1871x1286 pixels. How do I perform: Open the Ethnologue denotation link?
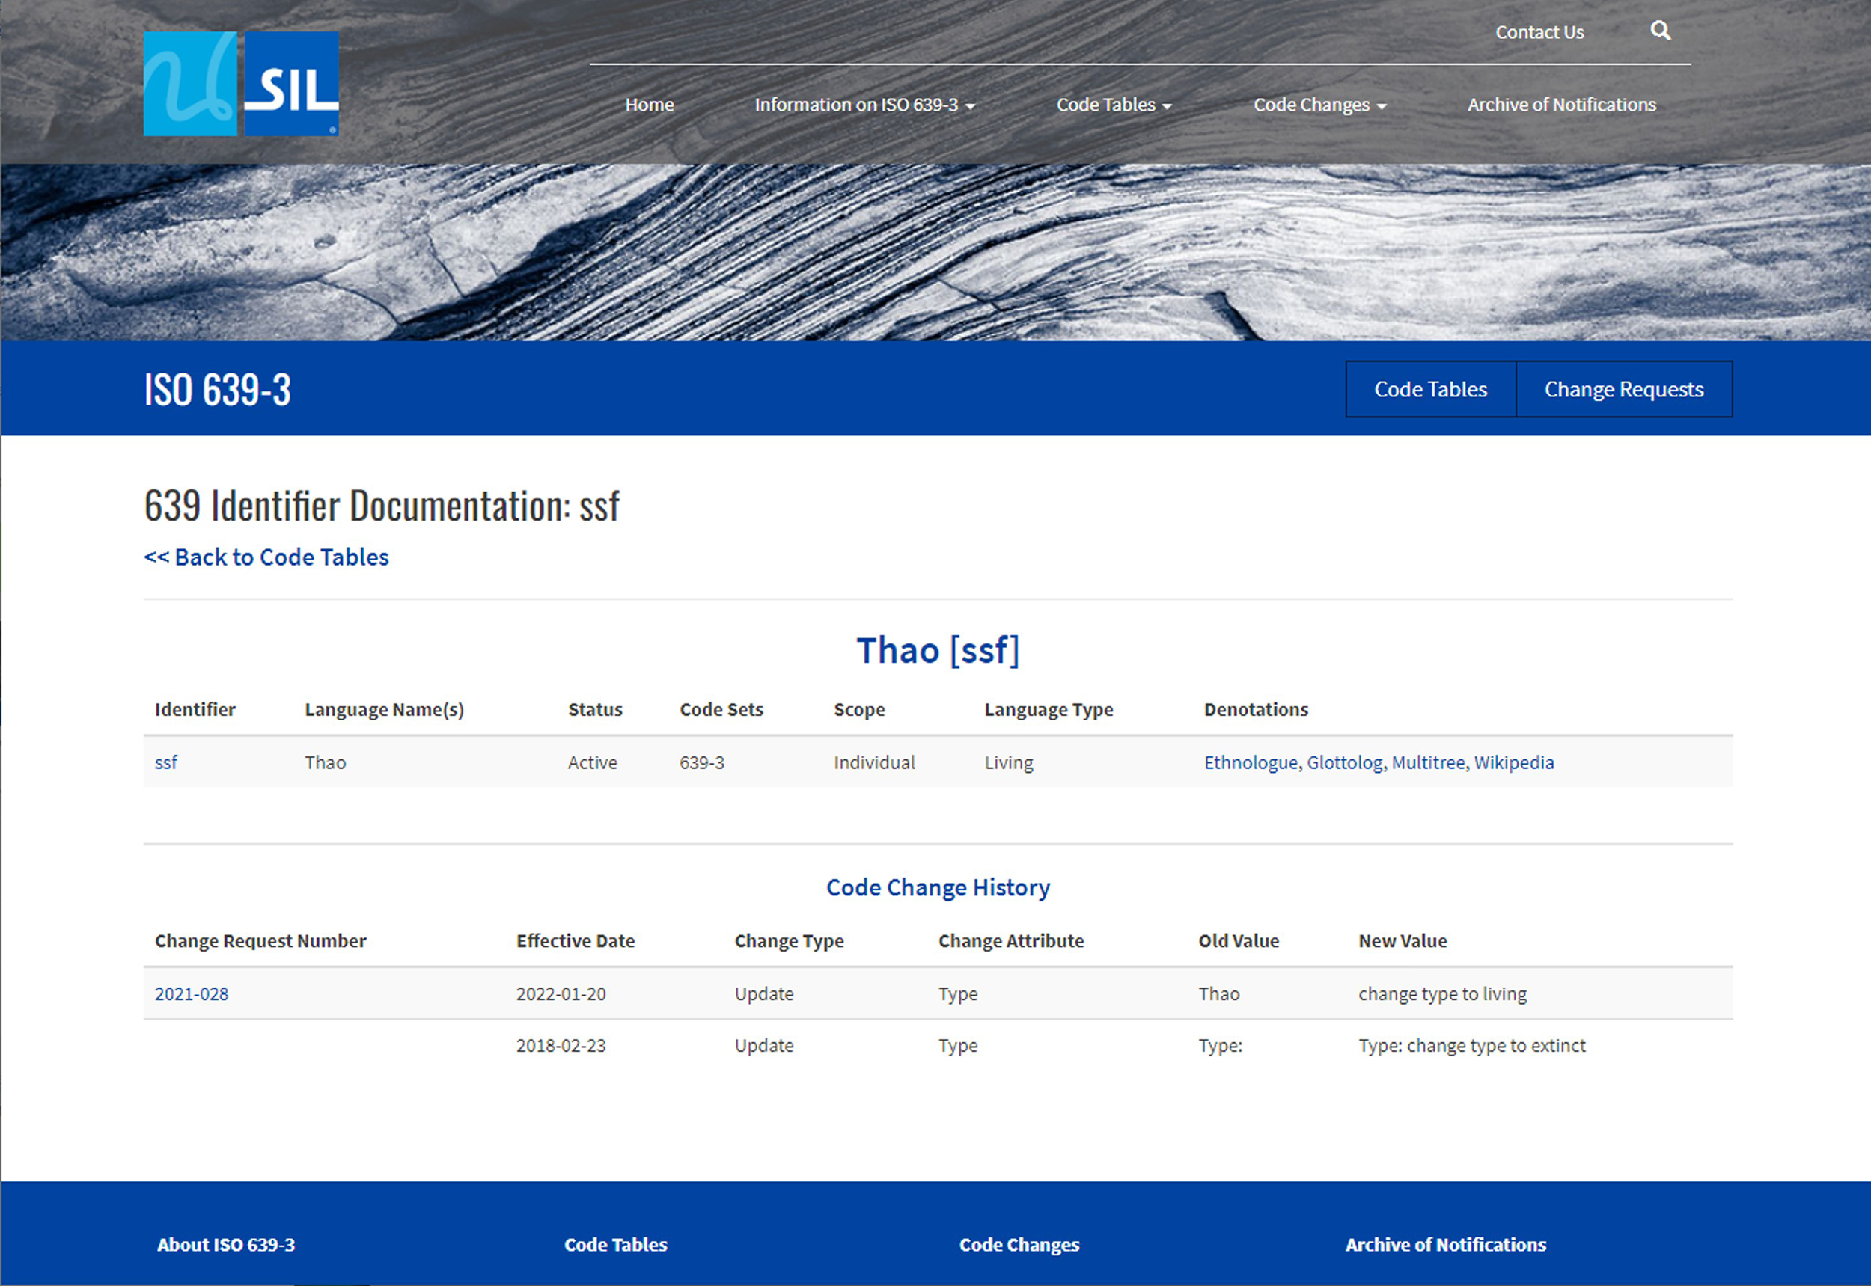click(1251, 762)
